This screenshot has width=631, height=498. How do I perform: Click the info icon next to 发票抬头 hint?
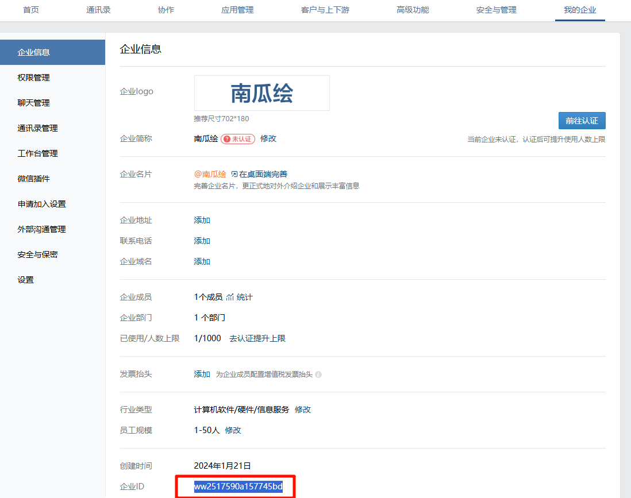(318, 375)
